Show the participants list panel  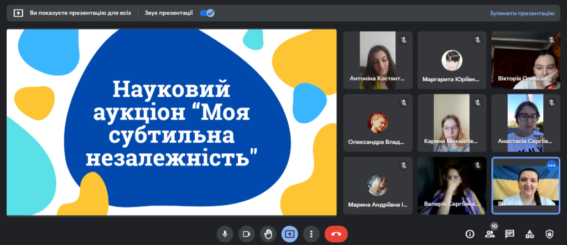tap(490, 234)
